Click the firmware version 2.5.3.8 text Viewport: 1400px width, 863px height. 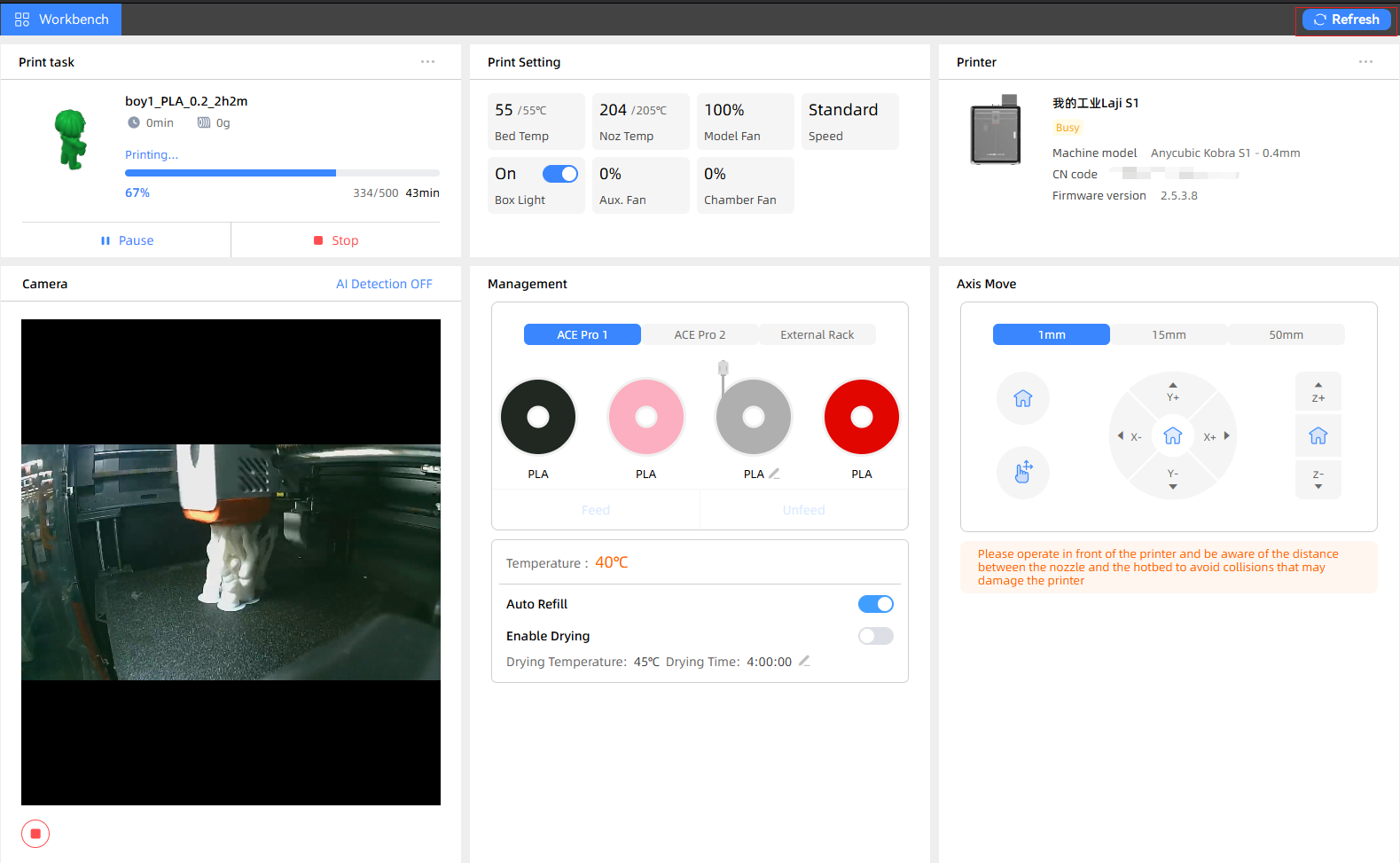click(x=1178, y=196)
